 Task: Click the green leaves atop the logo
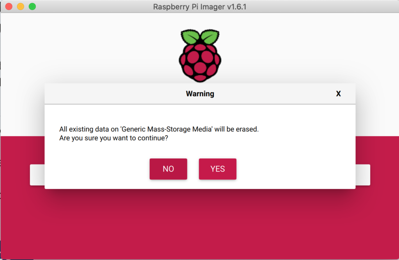coord(200,37)
